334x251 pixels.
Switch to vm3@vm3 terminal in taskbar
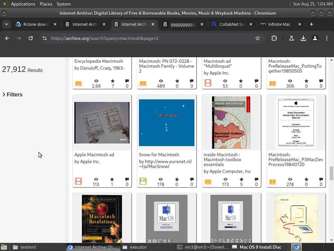tap(203, 247)
